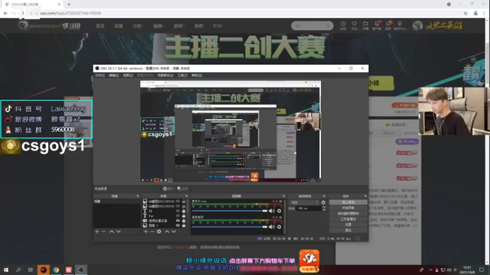The width and height of the screenshot is (490, 275).
Task: Toggle visibility of 视频采集设备 source
Action: 178,221
